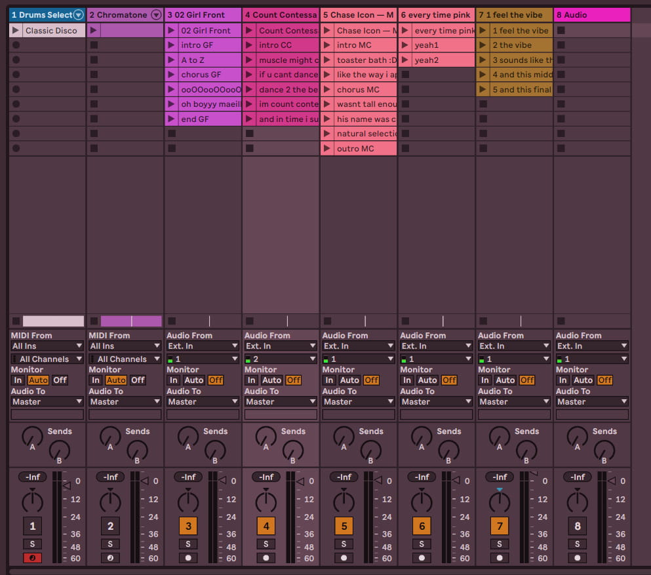This screenshot has height=575, width=651.
Task: Launch the natural selection clip
Action: pyautogui.click(x=327, y=133)
